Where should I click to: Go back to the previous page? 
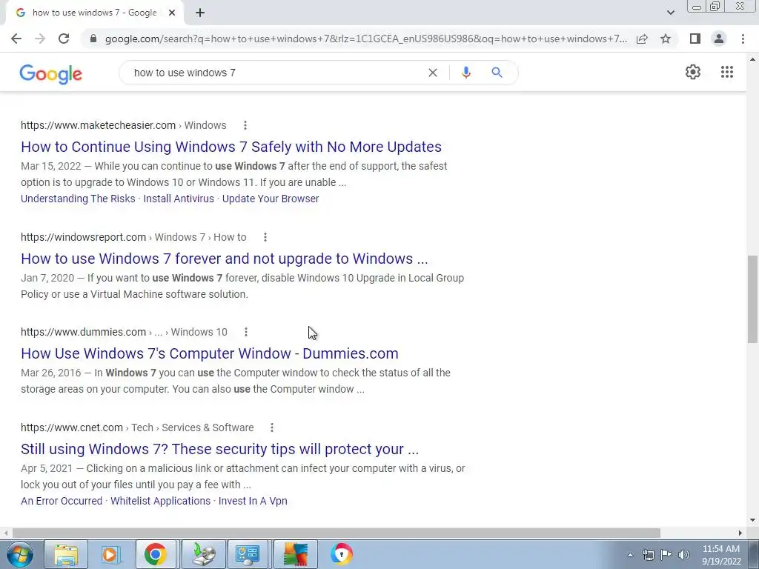(16, 39)
